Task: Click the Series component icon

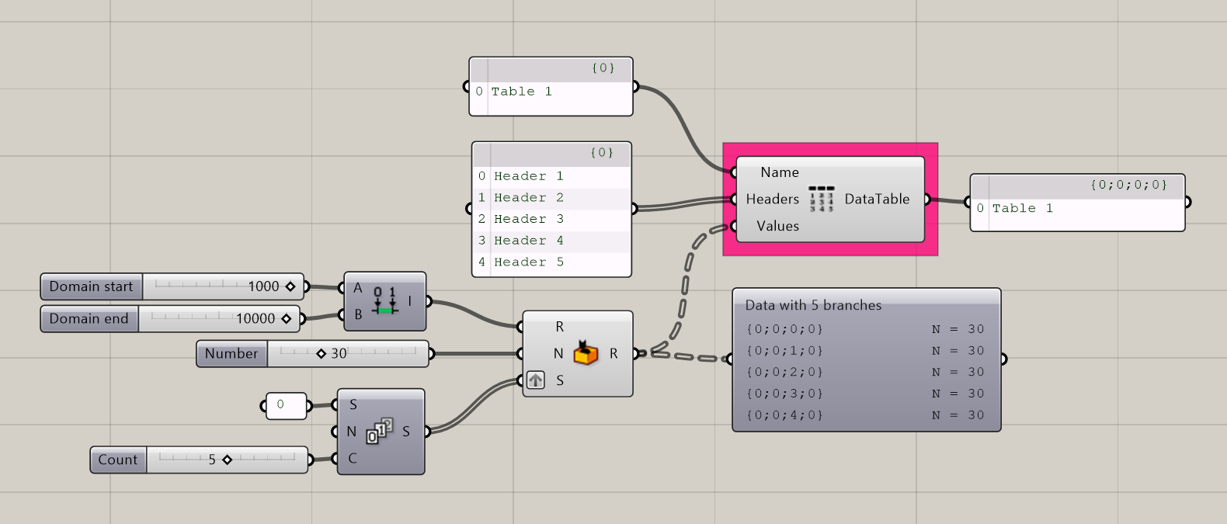Action: click(x=380, y=431)
